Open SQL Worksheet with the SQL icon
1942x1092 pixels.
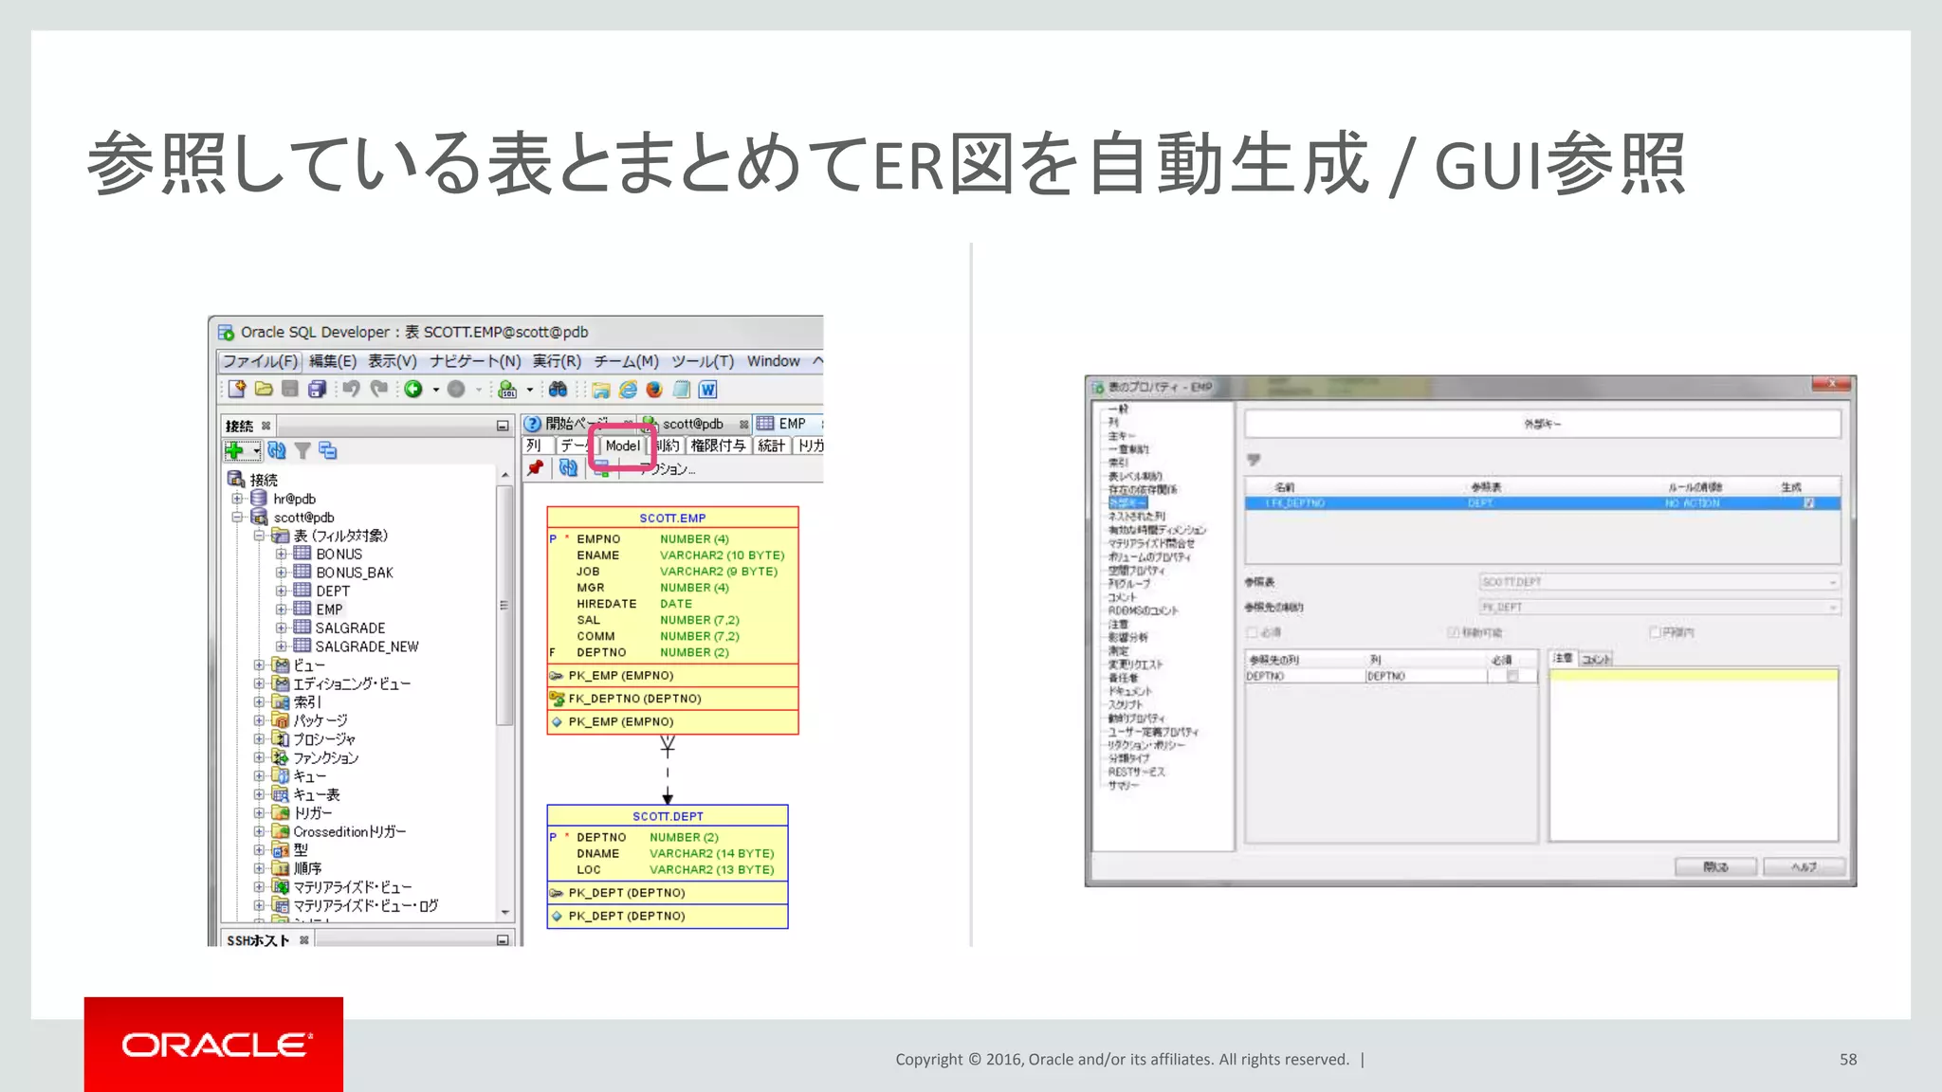[x=507, y=389]
